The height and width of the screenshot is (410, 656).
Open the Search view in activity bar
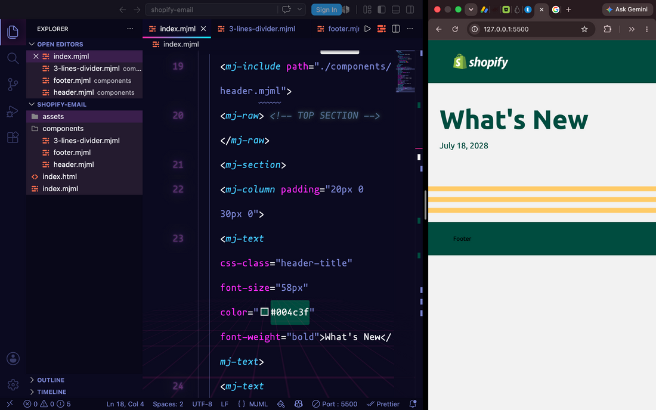point(13,58)
